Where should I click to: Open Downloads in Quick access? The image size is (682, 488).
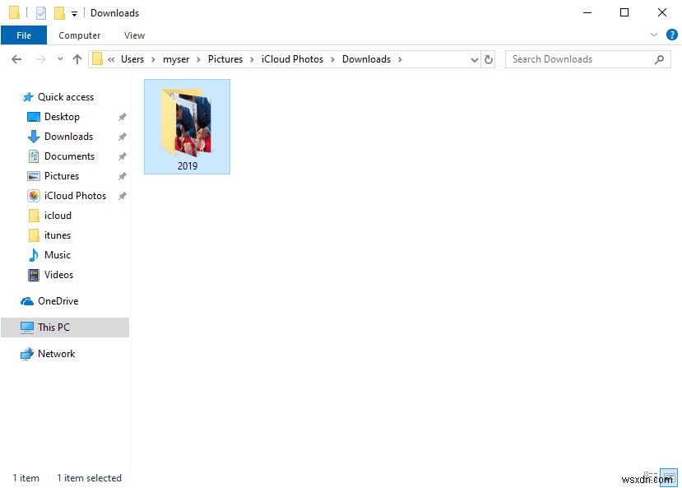pos(69,137)
